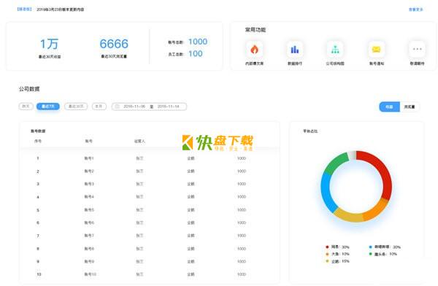Click the platform cell in row 9

(191, 262)
